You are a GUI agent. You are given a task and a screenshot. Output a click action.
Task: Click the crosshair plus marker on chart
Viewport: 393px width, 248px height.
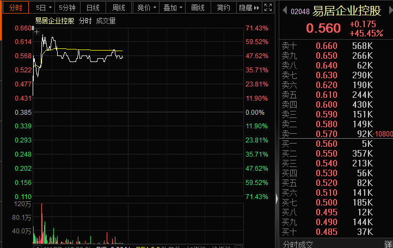click(x=36, y=32)
